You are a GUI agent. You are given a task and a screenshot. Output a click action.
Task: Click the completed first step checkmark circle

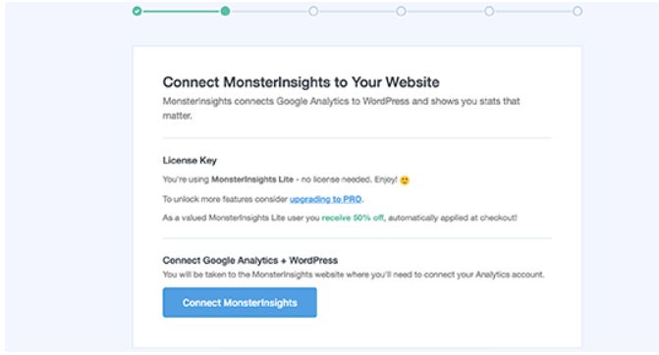tap(137, 12)
